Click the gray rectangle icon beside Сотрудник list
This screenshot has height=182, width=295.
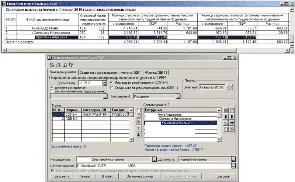226,110
